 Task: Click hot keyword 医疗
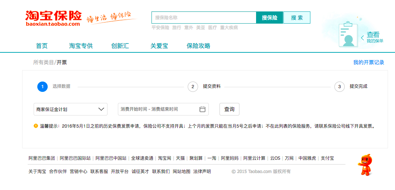coord(212,28)
